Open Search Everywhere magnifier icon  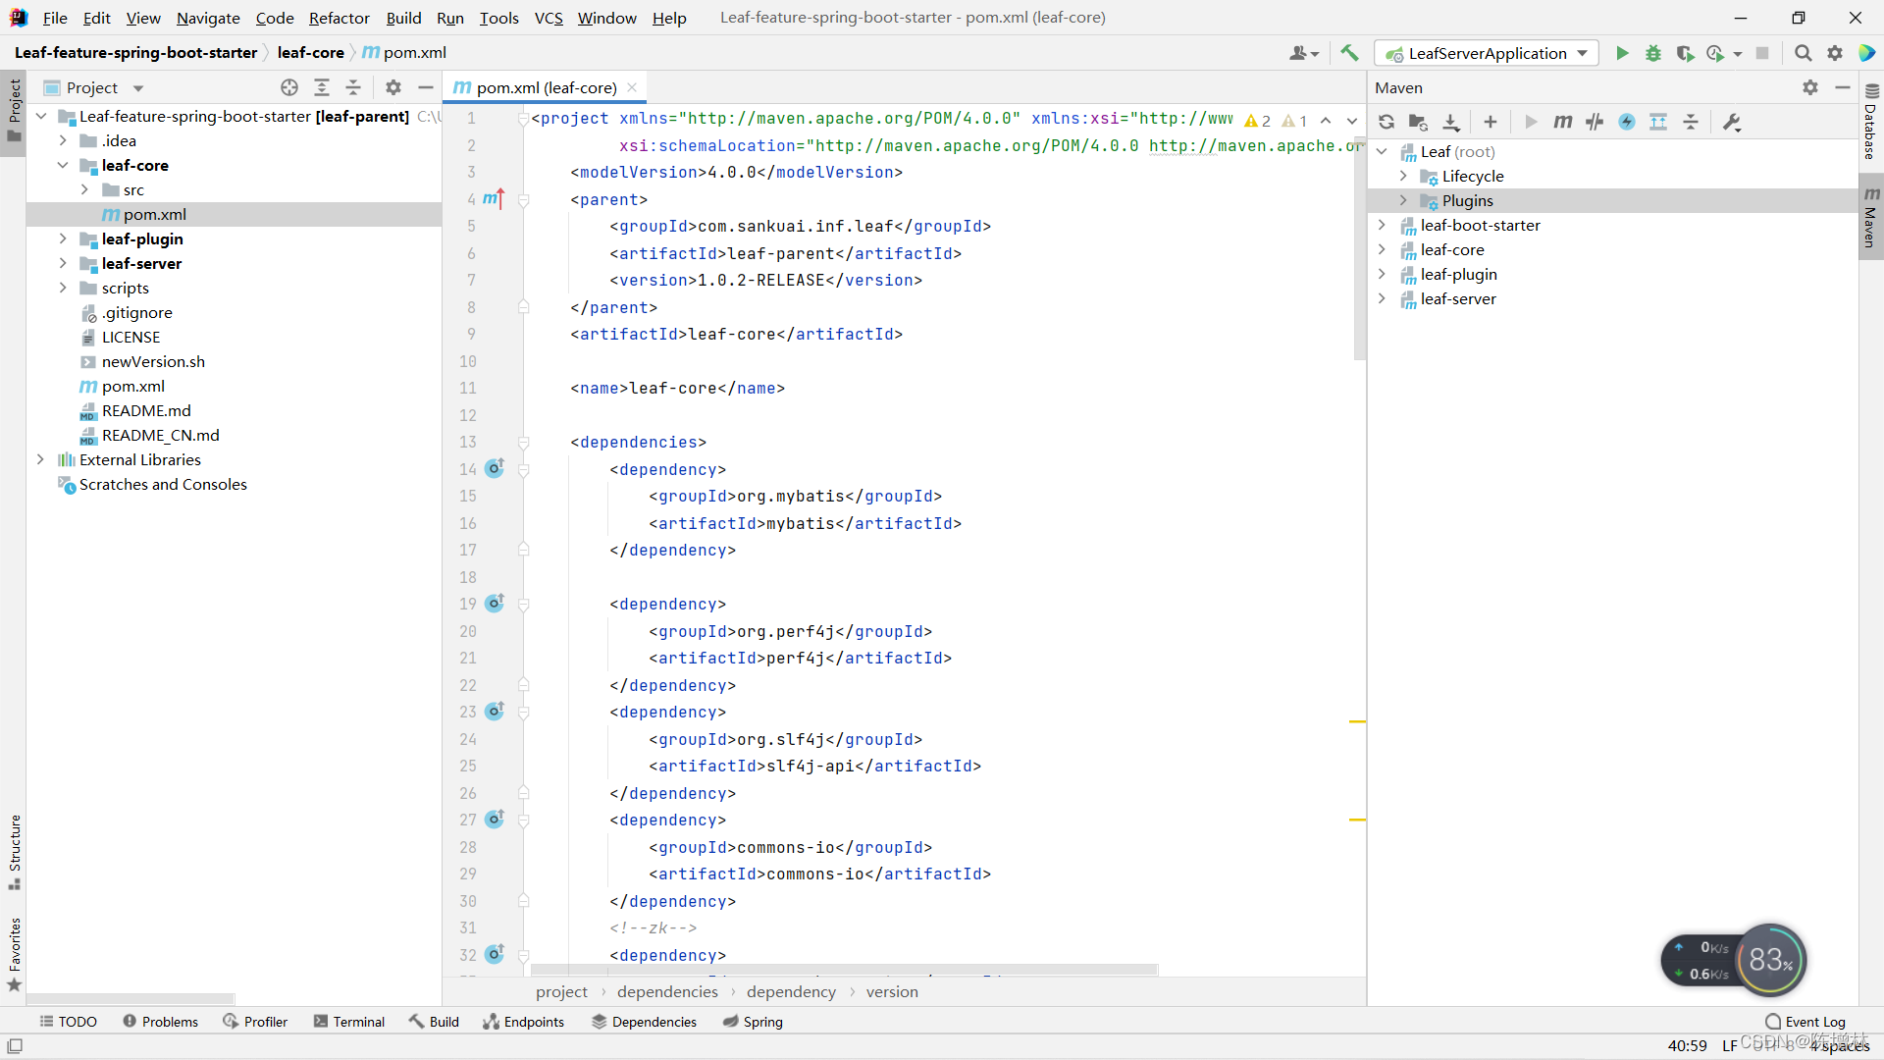[x=1803, y=53]
